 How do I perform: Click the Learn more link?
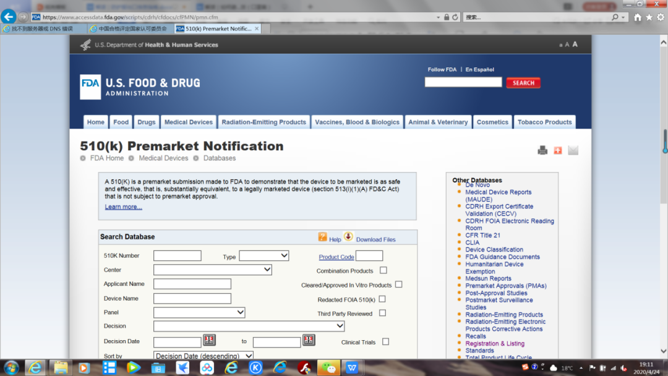click(x=124, y=207)
